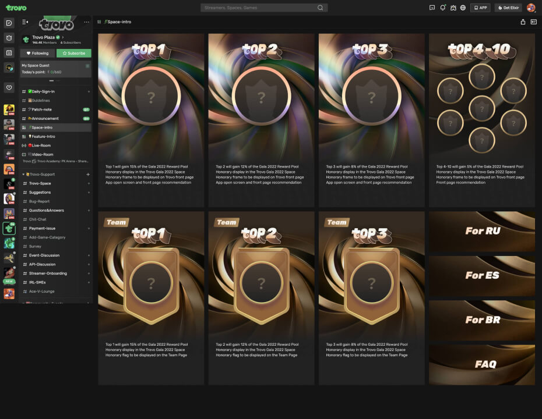Click the language globe icon
542x419 pixels.
click(463, 8)
